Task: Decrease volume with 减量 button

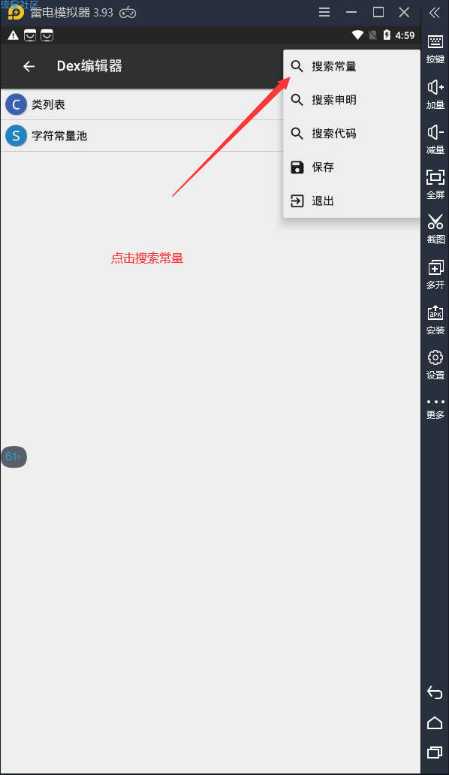Action: point(435,140)
